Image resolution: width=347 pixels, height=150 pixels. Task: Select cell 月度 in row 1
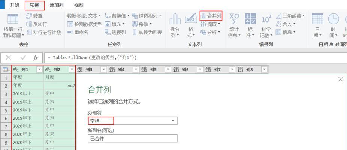[60, 78]
